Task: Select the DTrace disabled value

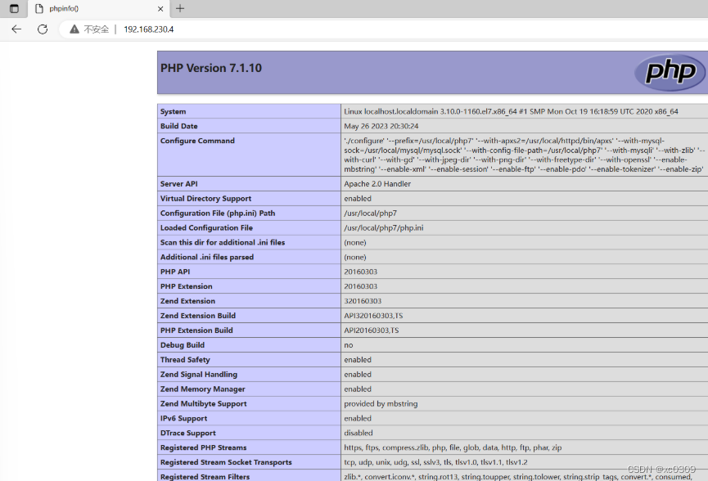Action: pos(359,434)
